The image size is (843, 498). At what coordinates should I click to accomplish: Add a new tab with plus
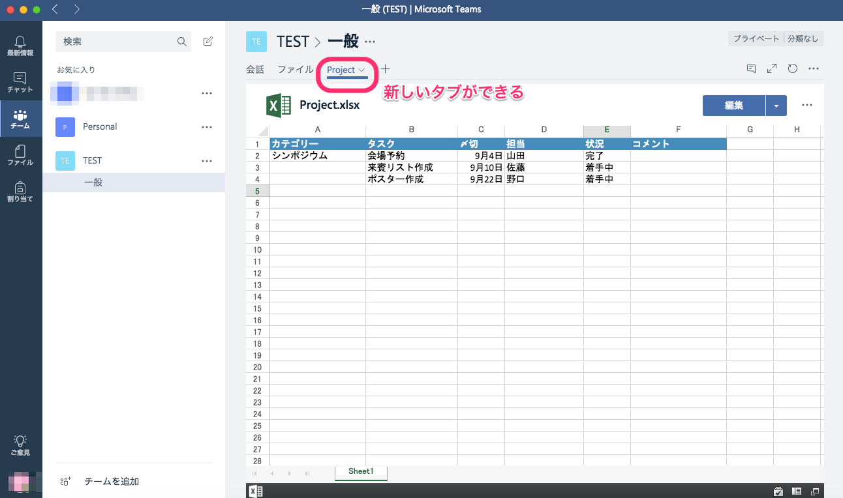pos(386,69)
